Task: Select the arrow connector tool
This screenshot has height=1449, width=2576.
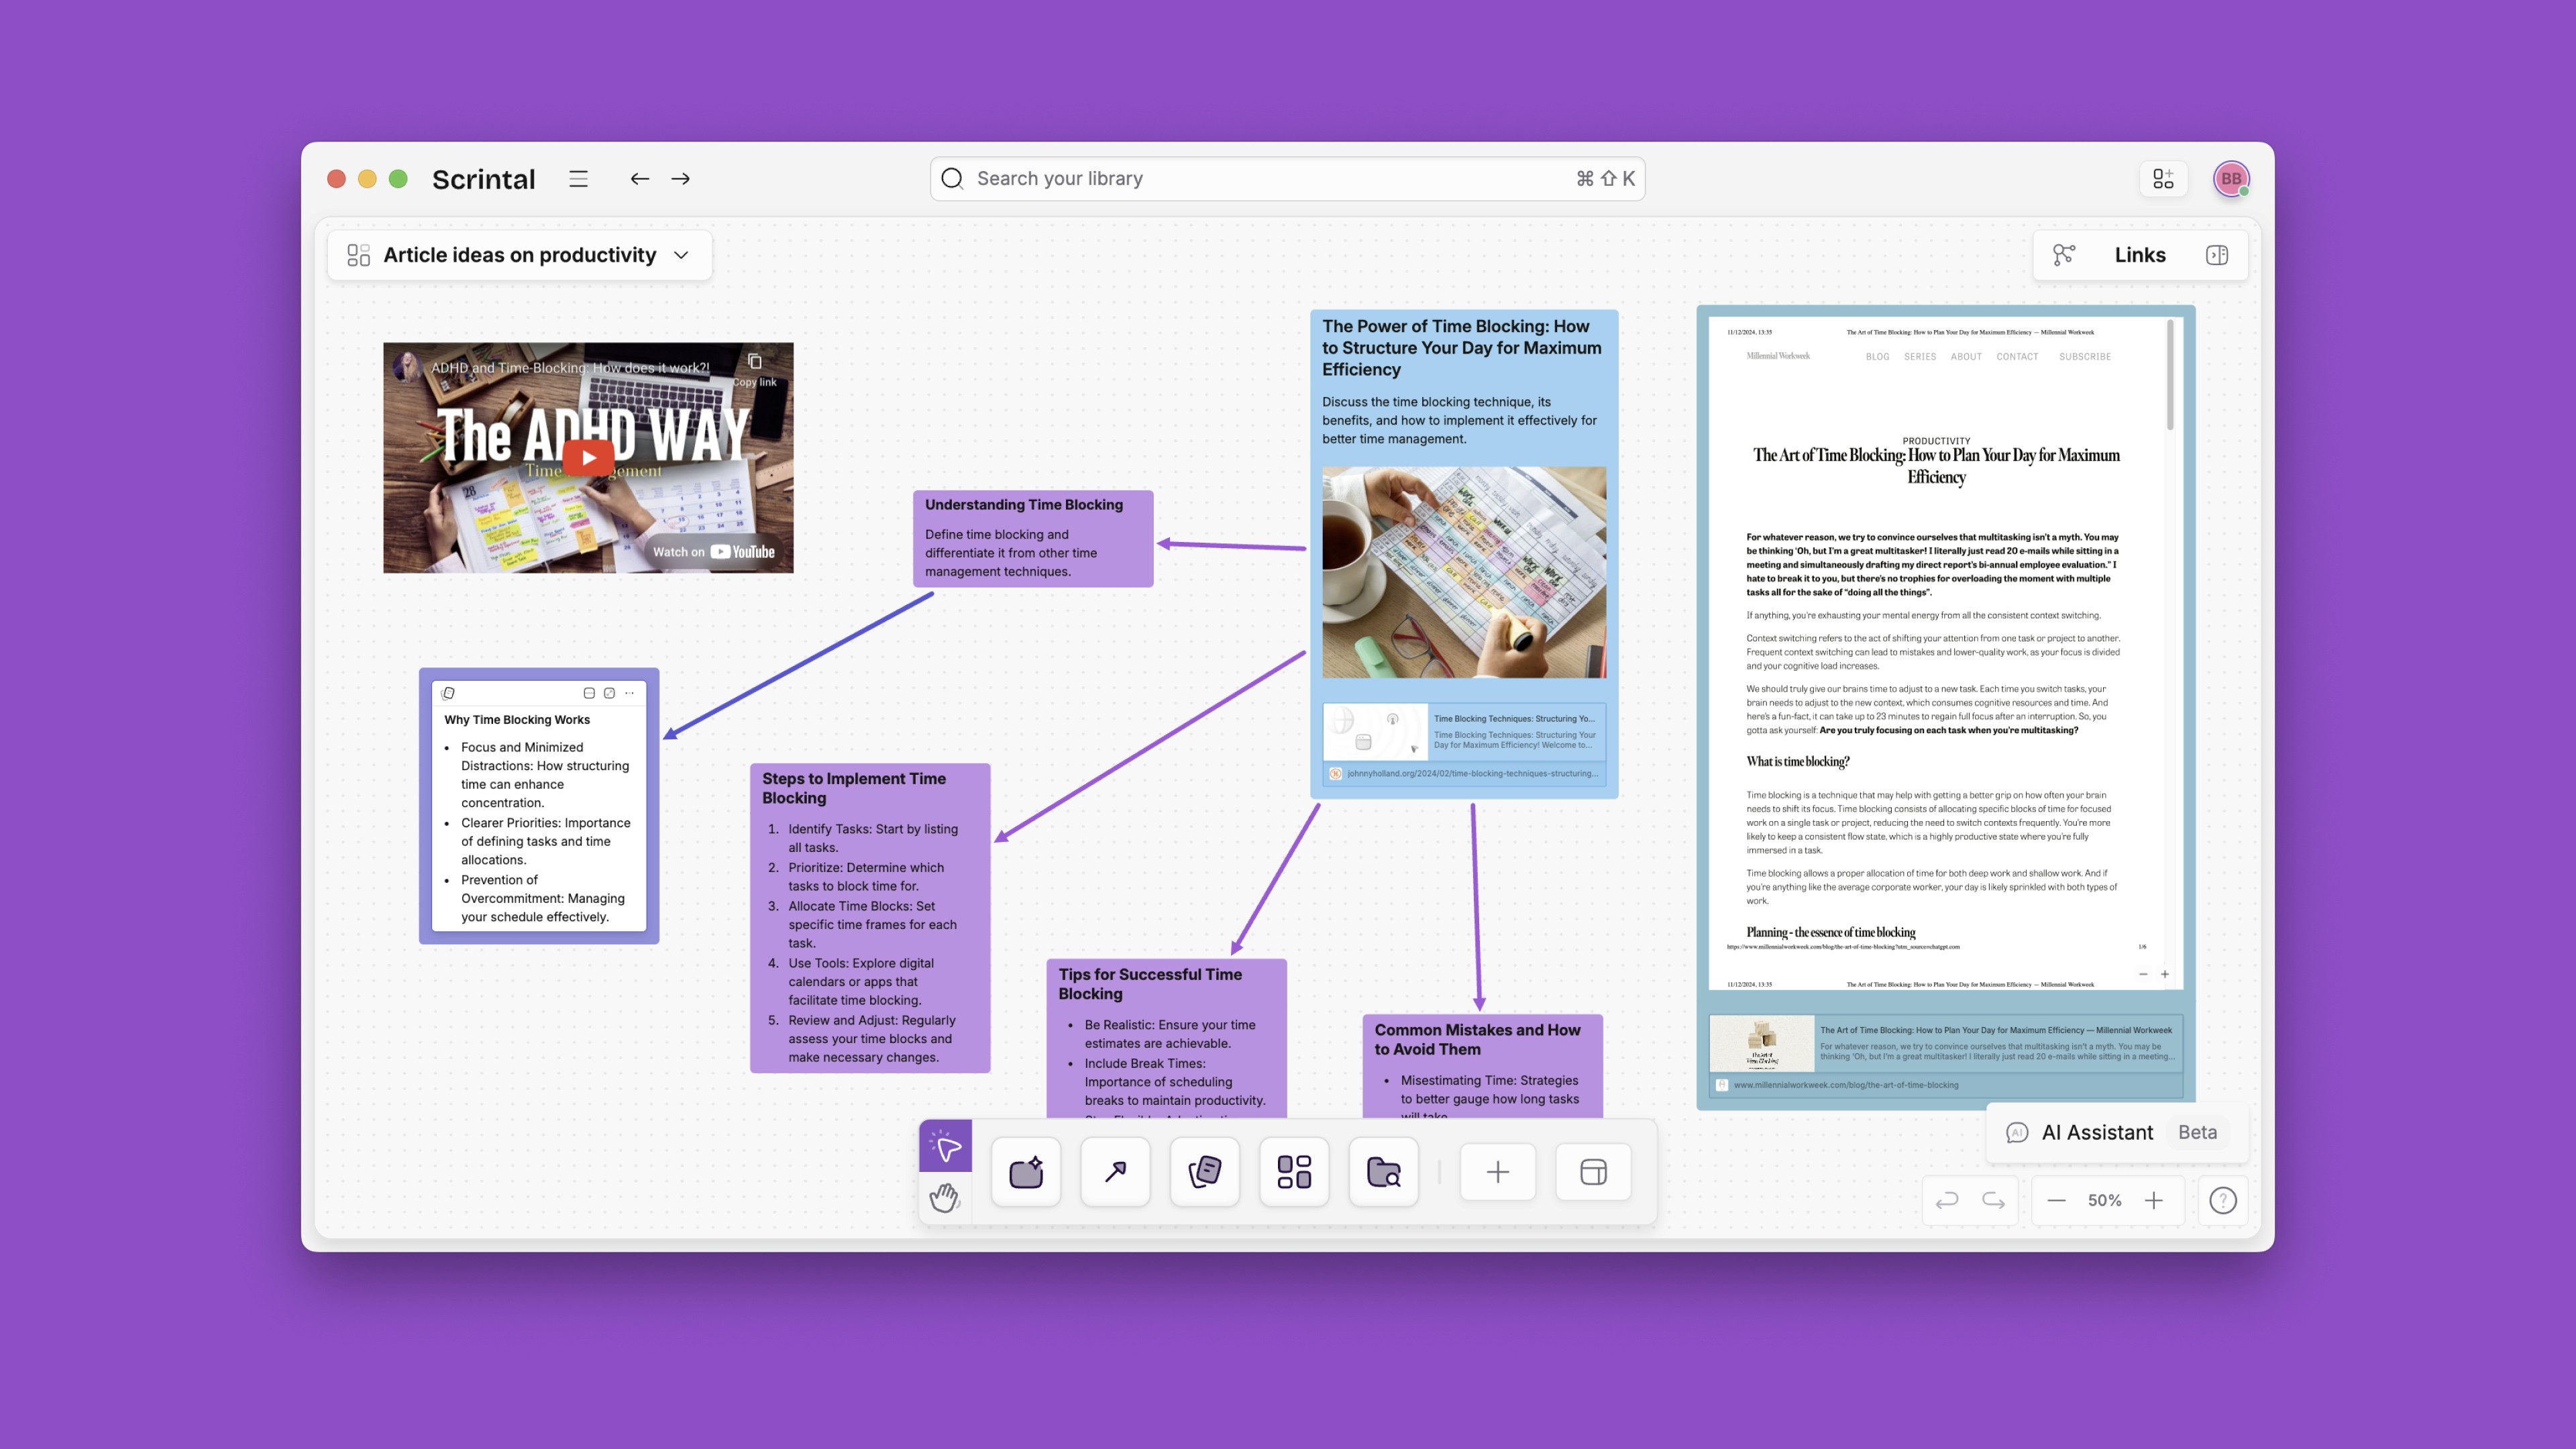Action: 1115,1172
